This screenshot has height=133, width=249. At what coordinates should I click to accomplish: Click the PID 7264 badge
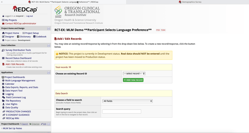(161, 30)
